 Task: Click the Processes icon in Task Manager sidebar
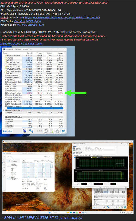(4, 159)
